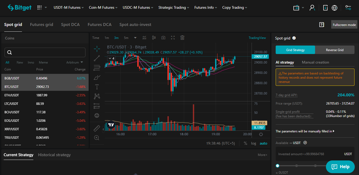Switch to Manual creation tab

pyautogui.click(x=315, y=62)
